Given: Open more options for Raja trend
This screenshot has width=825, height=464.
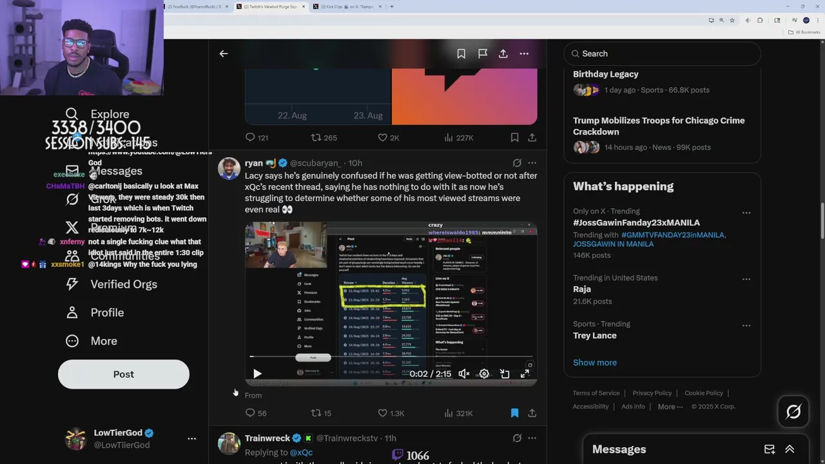Looking at the screenshot, I should click(x=746, y=279).
